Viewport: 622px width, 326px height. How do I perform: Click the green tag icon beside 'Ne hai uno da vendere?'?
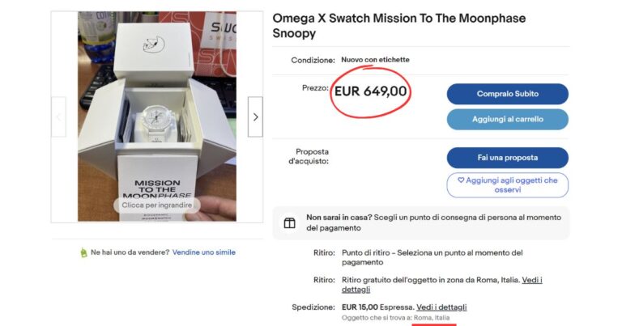point(83,252)
